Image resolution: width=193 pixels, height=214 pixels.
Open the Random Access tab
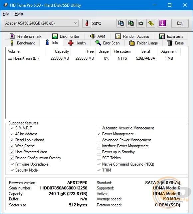click(132, 36)
